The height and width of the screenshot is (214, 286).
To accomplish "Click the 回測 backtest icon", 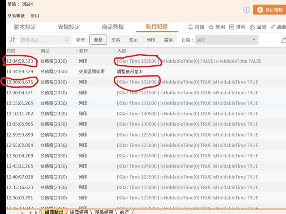I will [x=252, y=27].
